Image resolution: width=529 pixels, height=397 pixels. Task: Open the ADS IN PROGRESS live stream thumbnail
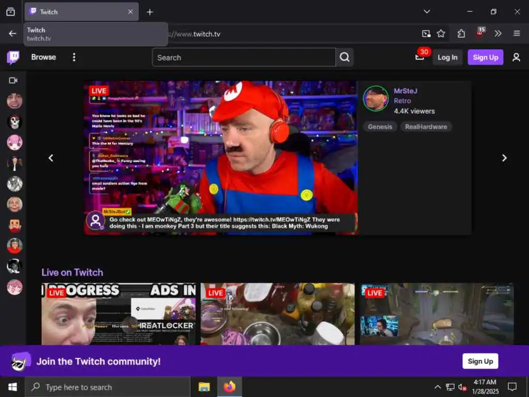tap(118, 314)
